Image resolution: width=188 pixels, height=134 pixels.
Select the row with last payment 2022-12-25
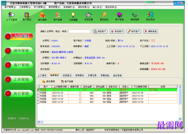pos(107,102)
